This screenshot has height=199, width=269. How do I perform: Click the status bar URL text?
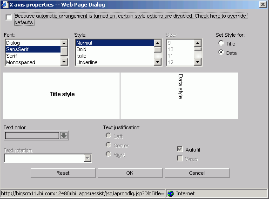[82, 193]
